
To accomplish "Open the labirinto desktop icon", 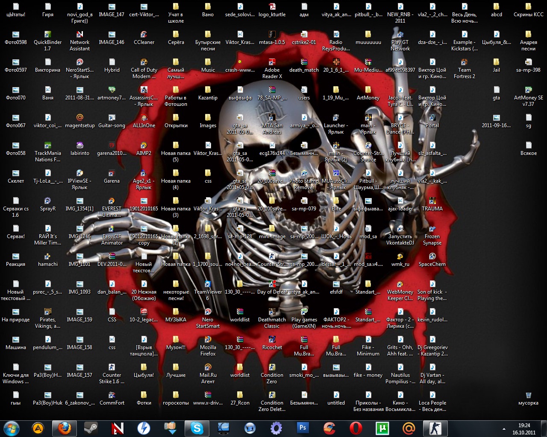I will tap(80, 149).
